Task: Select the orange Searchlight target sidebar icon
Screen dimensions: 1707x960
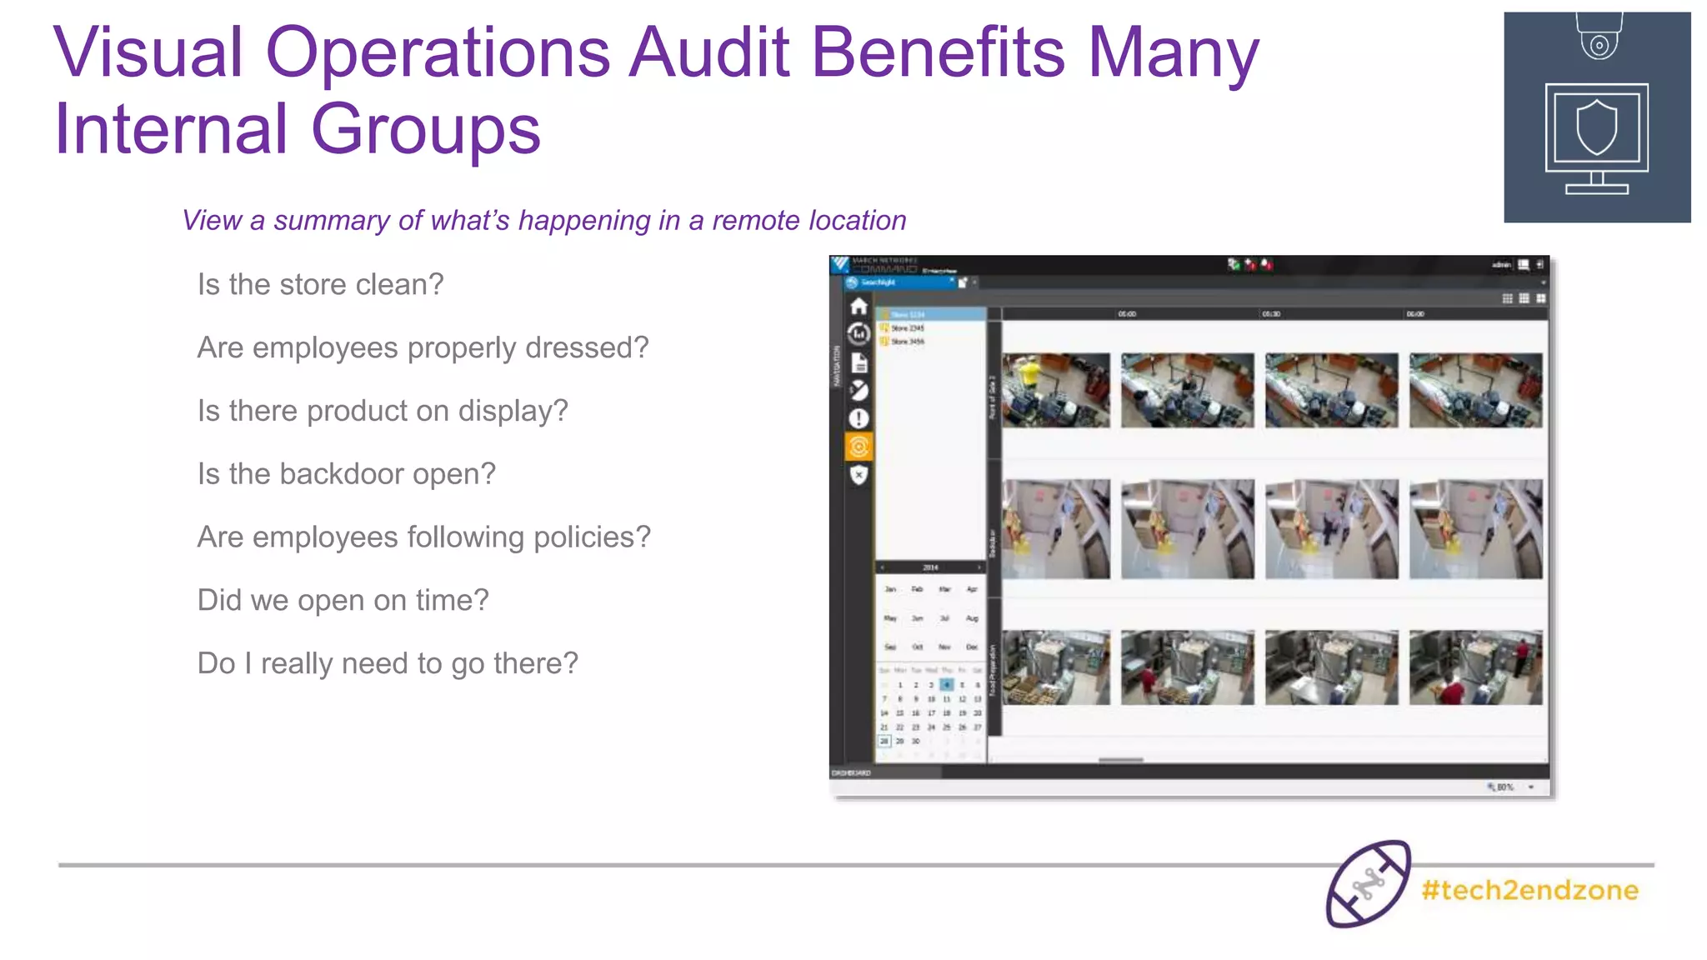Action: pyautogui.click(x=859, y=447)
